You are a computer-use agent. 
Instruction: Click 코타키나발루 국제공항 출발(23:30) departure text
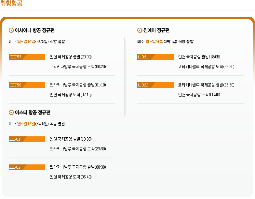coord(206,85)
